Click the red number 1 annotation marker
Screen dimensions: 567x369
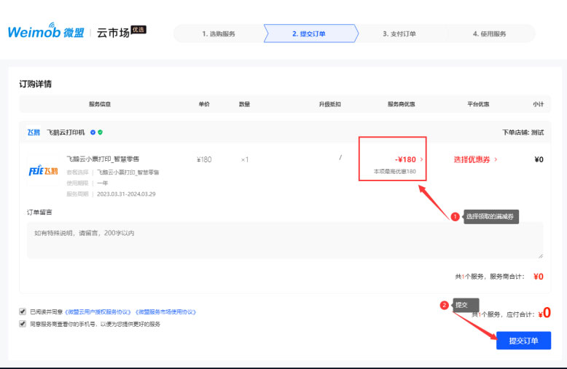click(x=455, y=217)
